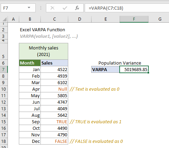Click the Cancel (X) formula bar icon
Screen dimensions: 169x148
click(x=52, y=8)
